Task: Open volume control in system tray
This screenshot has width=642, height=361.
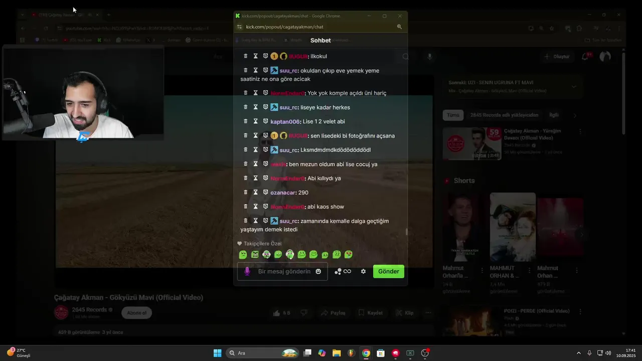Action: (x=608, y=353)
